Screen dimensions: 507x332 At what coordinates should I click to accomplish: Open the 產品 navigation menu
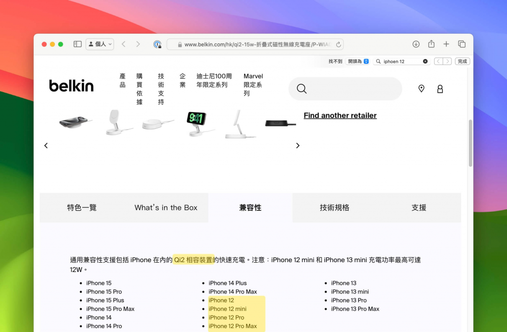[x=122, y=80]
